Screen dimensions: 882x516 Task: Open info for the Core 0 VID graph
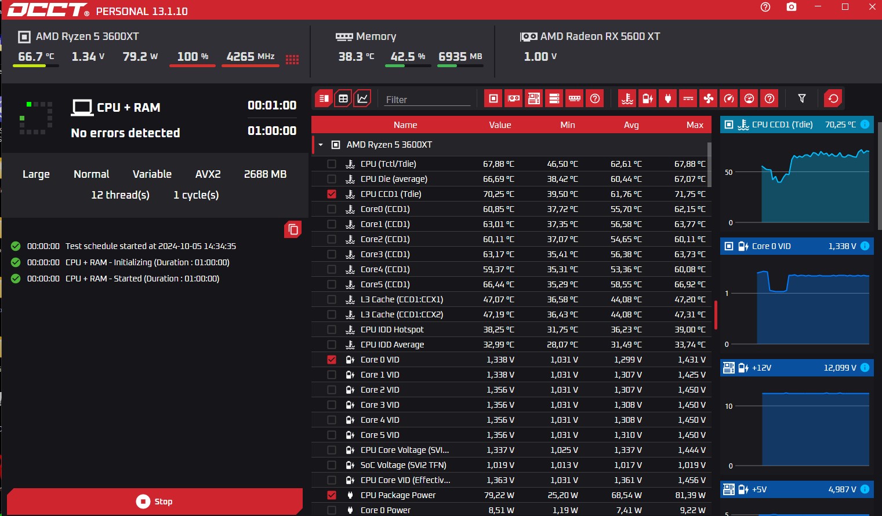pyautogui.click(x=865, y=246)
